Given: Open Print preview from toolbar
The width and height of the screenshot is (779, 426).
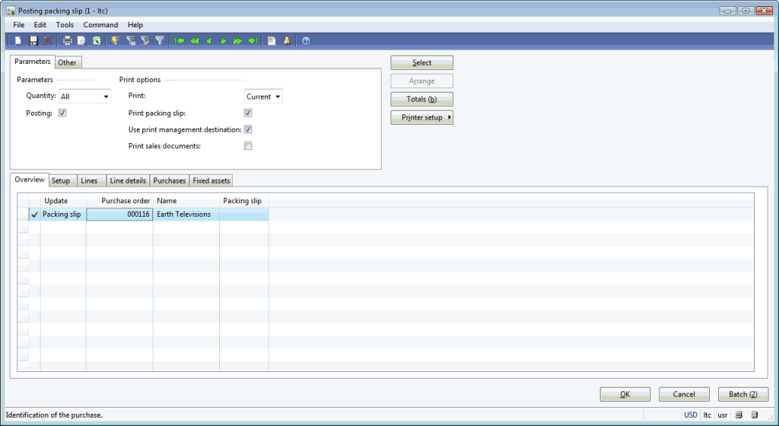Looking at the screenshot, I should click(x=81, y=41).
